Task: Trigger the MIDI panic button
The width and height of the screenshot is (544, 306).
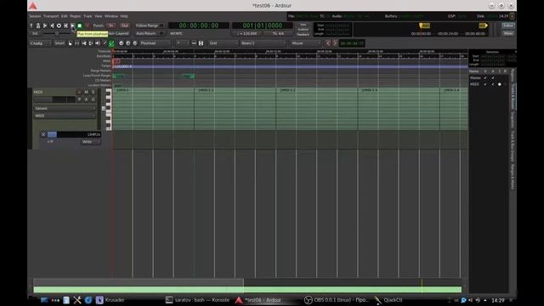Action: (x=31, y=25)
